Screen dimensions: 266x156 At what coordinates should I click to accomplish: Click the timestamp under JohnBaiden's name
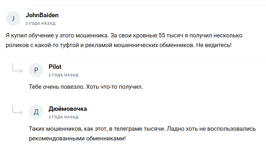41,23
